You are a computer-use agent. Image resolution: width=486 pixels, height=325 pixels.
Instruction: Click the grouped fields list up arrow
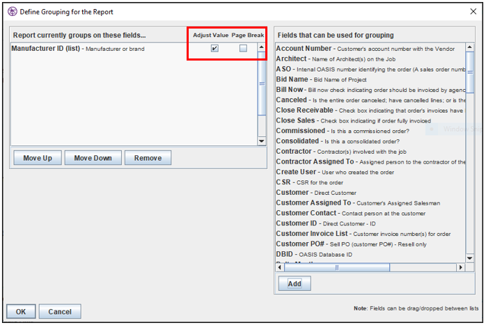(x=262, y=47)
